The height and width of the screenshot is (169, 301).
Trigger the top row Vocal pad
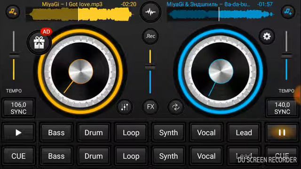[206, 132]
